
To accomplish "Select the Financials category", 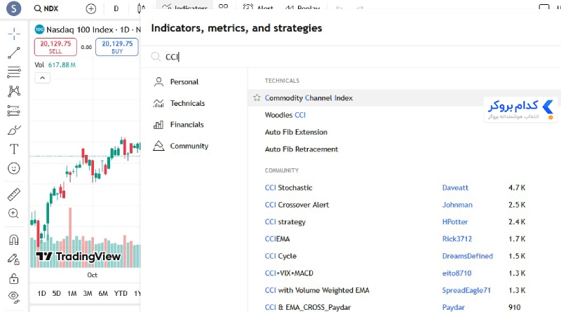I will click(178, 125).
